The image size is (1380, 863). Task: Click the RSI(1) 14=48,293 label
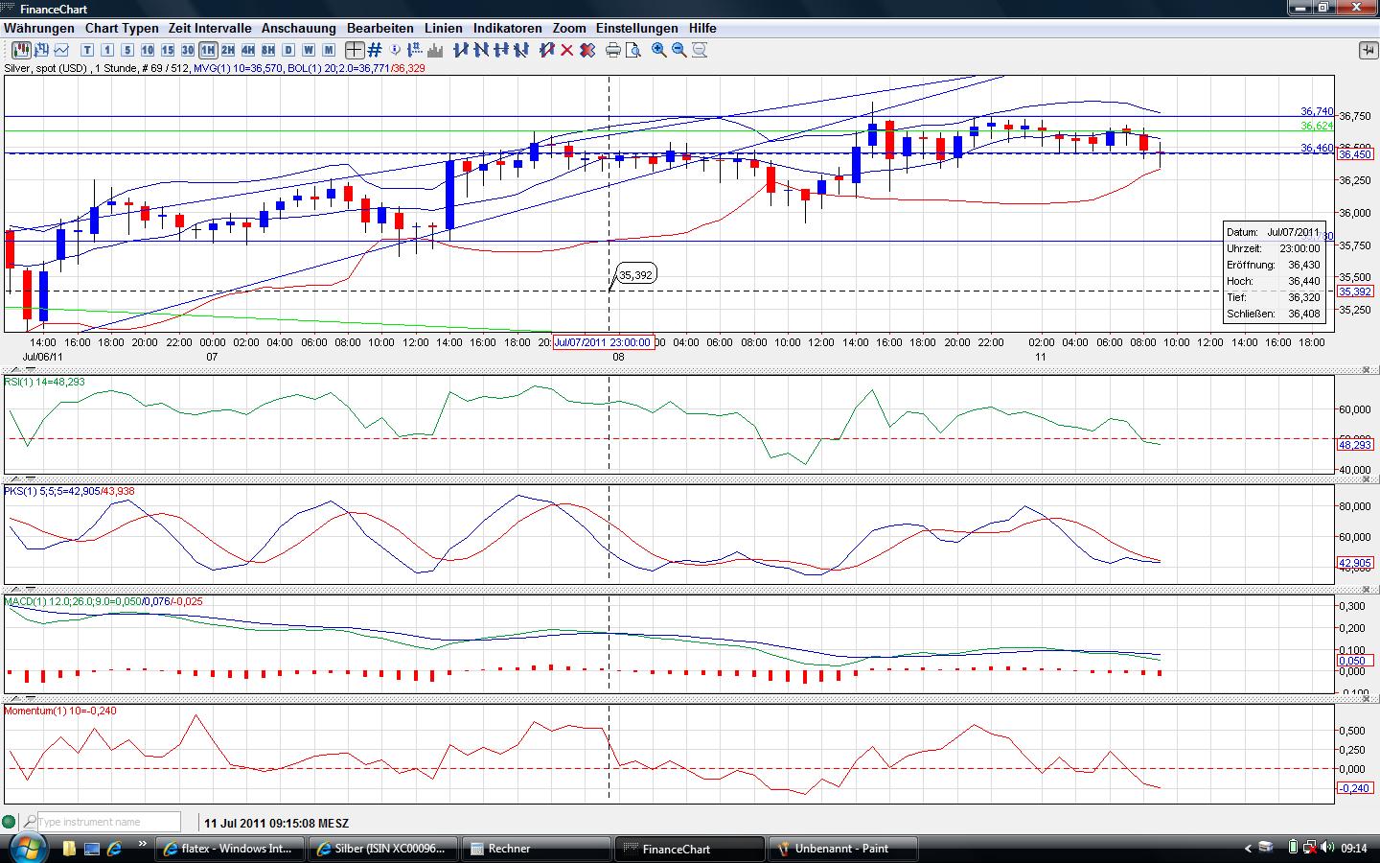coord(44,382)
